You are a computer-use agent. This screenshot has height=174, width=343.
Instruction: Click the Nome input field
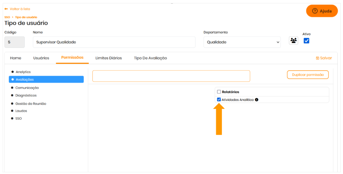click(114, 42)
